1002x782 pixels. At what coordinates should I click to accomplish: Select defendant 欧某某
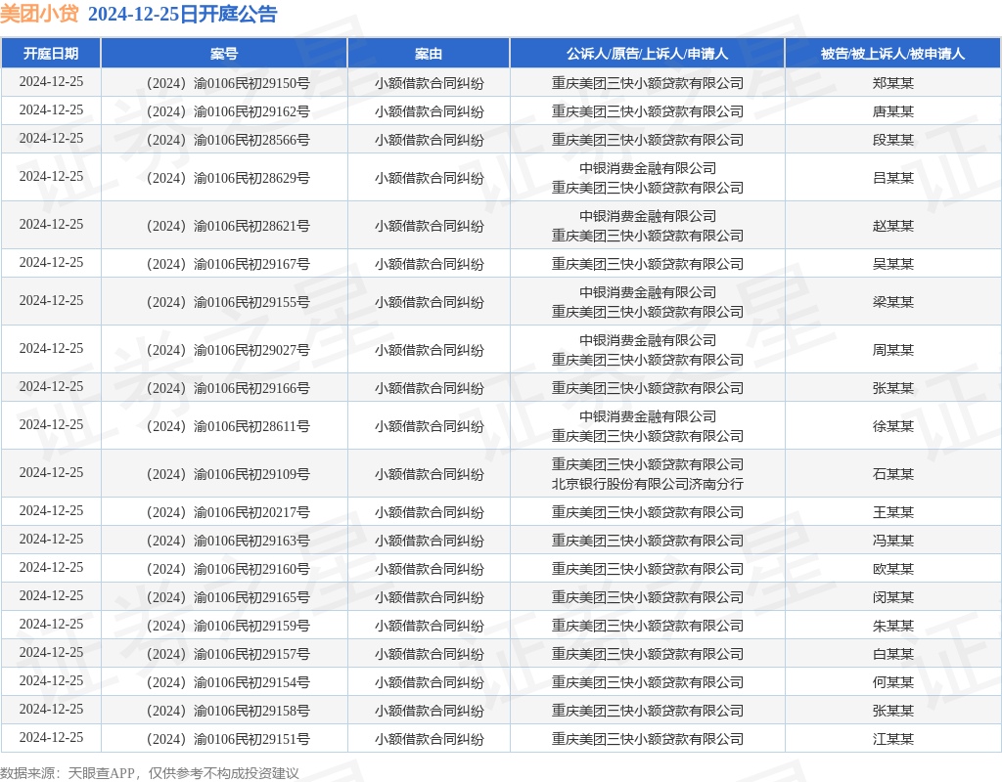892,569
